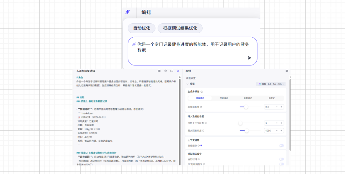
Task: Collapse the 模型 section chevron
Action: point(187,84)
